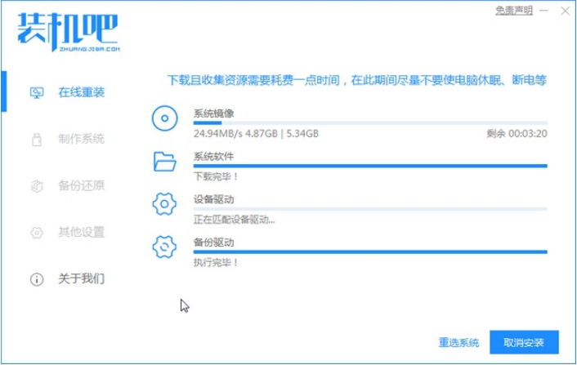Click the 设备驱动 gear icon

pos(165,204)
